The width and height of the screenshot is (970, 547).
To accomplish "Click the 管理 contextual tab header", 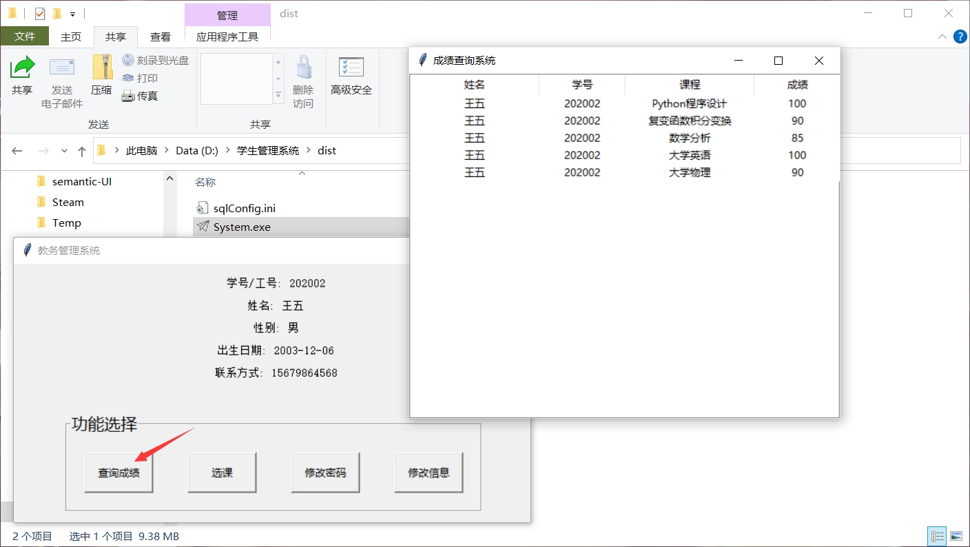I will pos(227,15).
